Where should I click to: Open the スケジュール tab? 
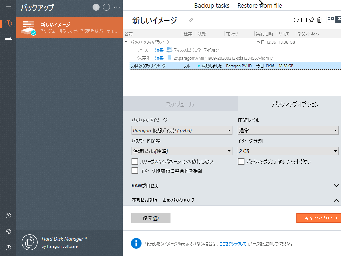[x=180, y=104]
